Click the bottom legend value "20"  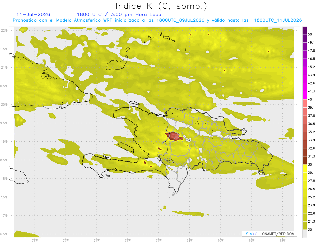[310, 230]
